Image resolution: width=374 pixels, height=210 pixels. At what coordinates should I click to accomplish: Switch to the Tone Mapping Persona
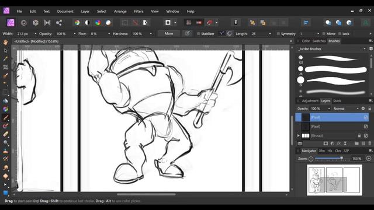point(47,23)
